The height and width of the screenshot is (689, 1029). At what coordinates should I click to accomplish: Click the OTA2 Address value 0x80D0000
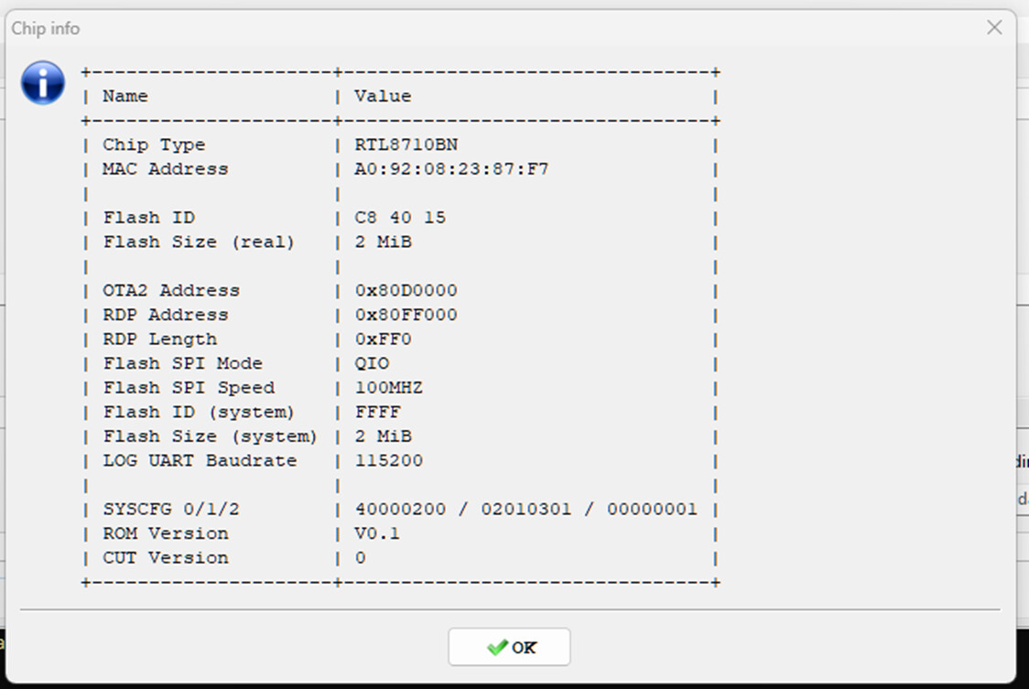pyautogui.click(x=406, y=290)
